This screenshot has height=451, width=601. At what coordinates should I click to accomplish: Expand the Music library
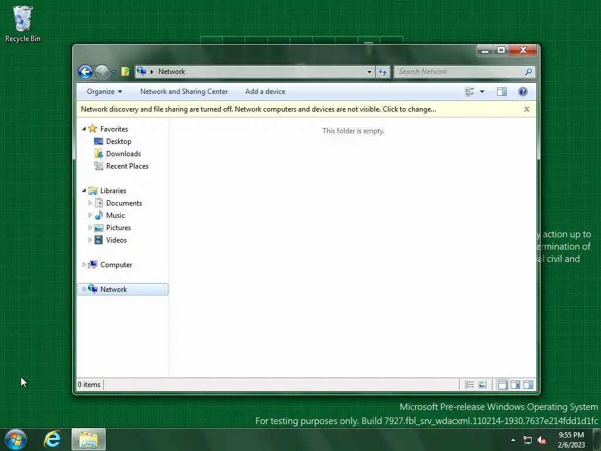pos(90,215)
